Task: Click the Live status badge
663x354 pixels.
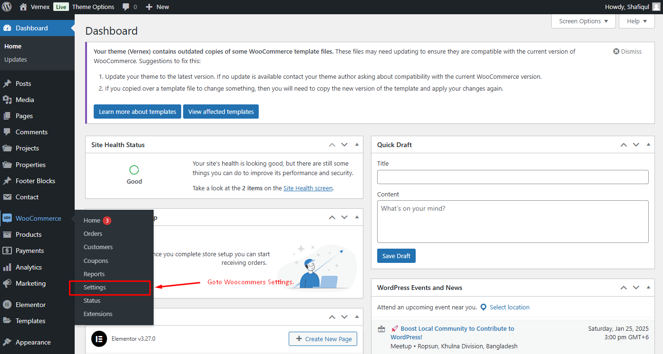Action: pos(60,7)
